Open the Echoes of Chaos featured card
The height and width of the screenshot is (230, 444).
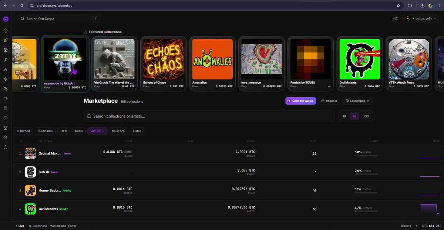(163, 64)
